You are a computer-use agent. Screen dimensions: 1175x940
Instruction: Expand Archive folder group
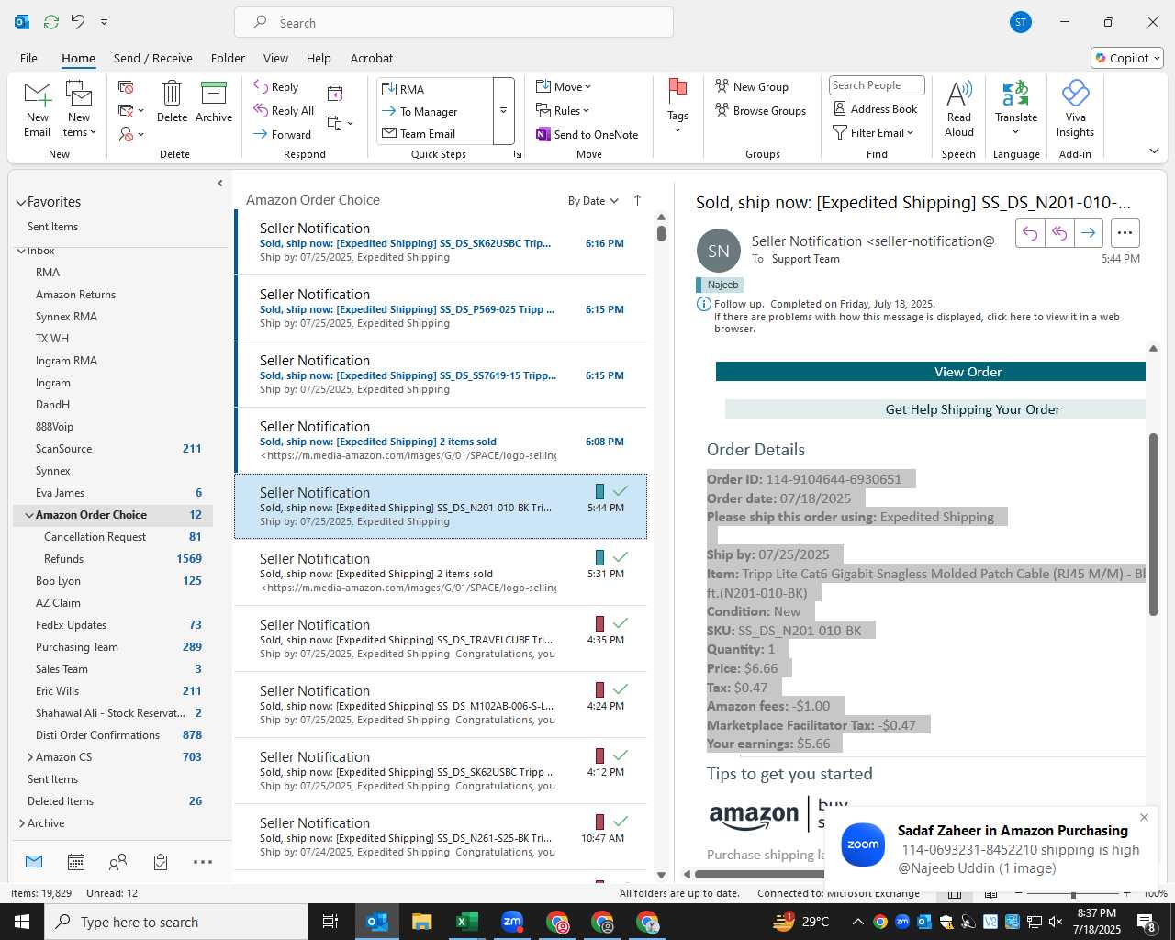point(22,823)
